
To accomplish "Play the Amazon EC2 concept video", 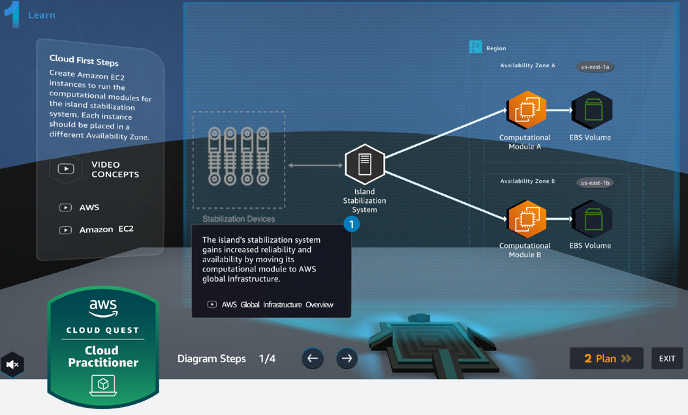I will 97,230.
